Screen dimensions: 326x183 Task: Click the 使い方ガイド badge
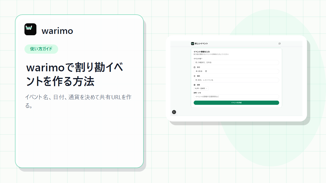(41, 49)
